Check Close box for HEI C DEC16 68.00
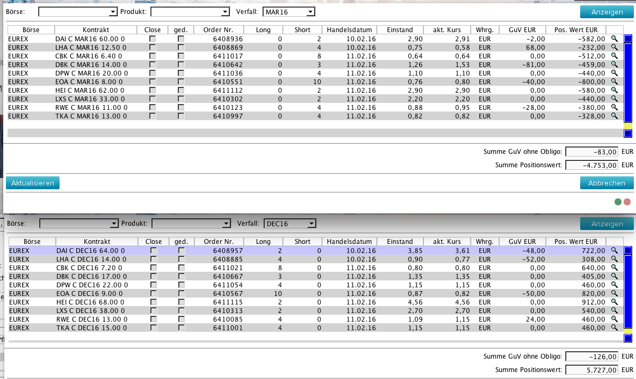636x379 pixels. pos(153,302)
